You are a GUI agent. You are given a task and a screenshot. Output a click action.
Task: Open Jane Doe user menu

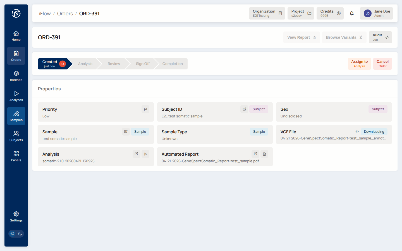(x=376, y=13)
